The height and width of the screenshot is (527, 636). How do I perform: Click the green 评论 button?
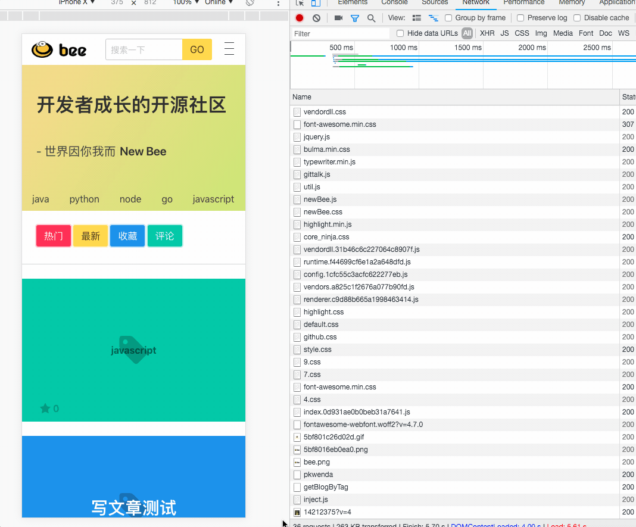[x=165, y=236]
